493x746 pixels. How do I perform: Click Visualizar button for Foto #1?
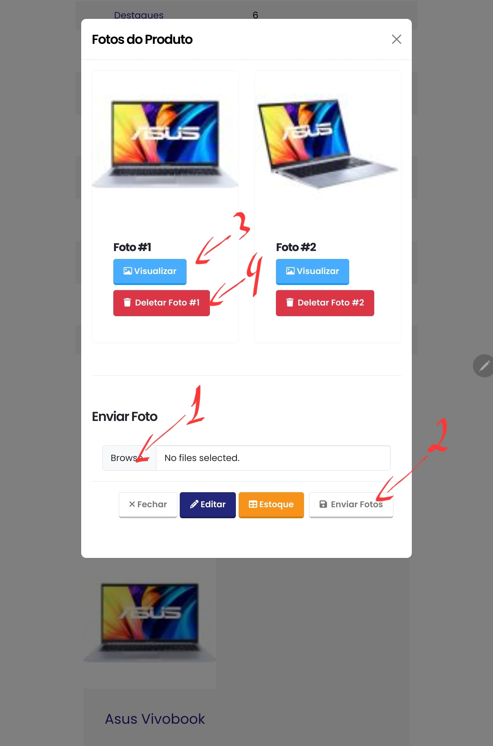click(150, 271)
